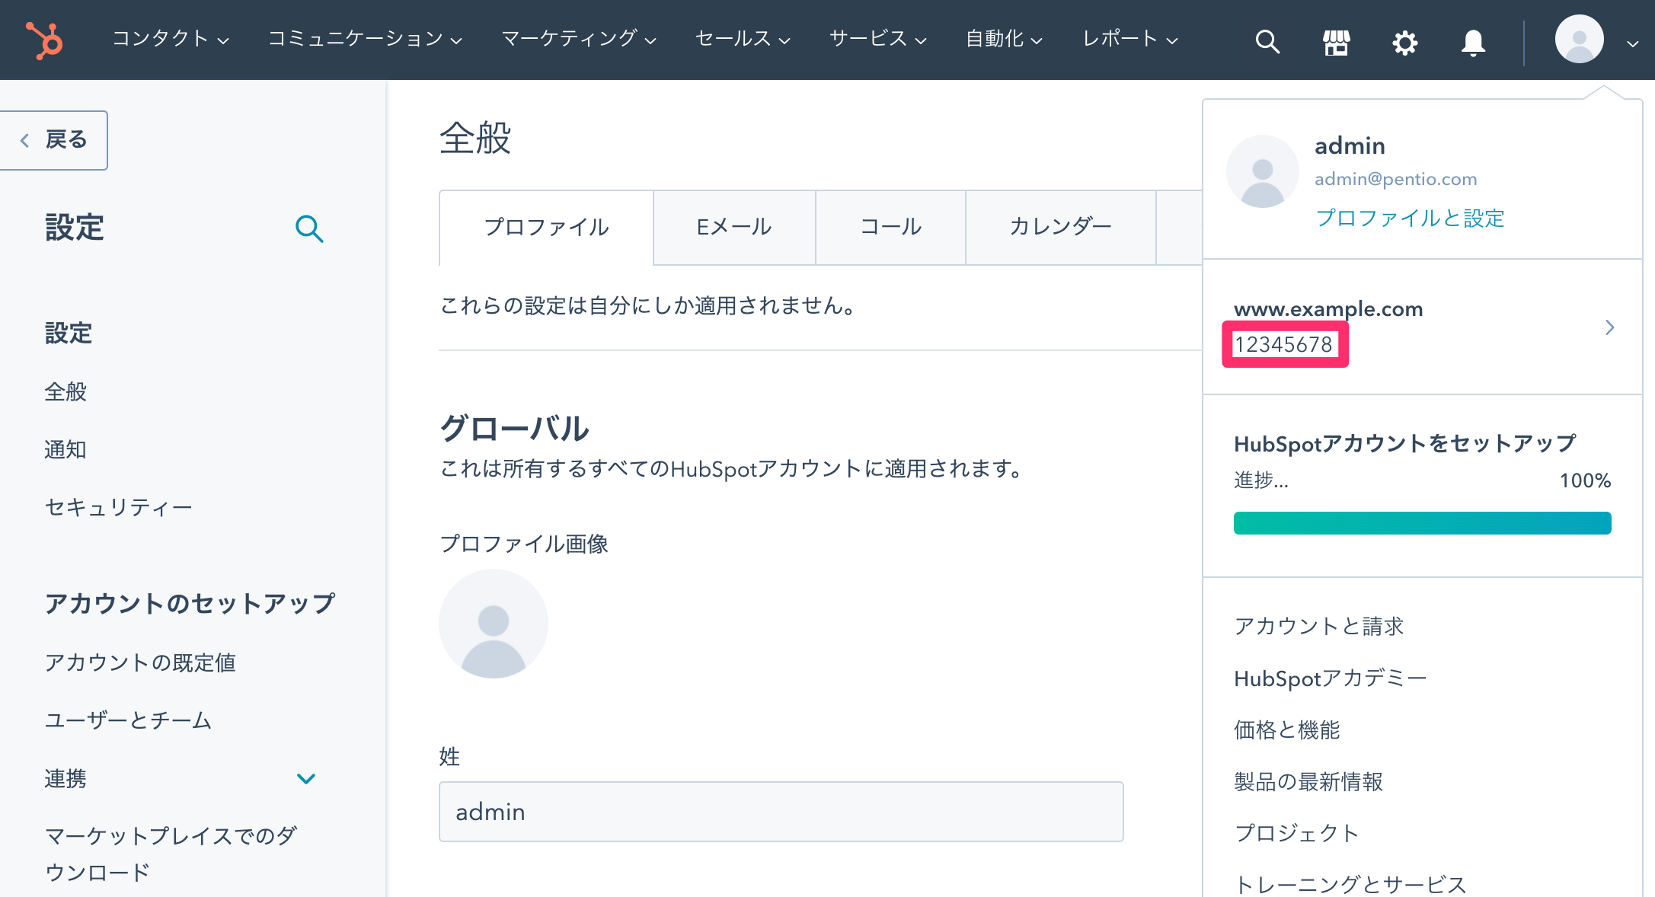Open HubSpotアカデミー in account menu

pos(1330,678)
